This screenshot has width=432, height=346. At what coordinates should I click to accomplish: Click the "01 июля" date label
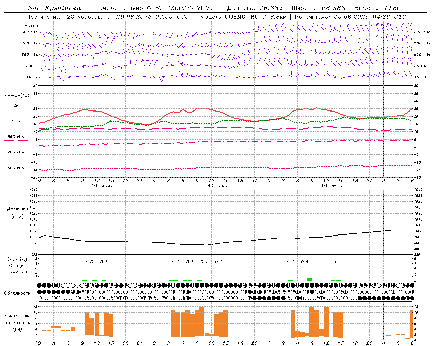coord(332,186)
